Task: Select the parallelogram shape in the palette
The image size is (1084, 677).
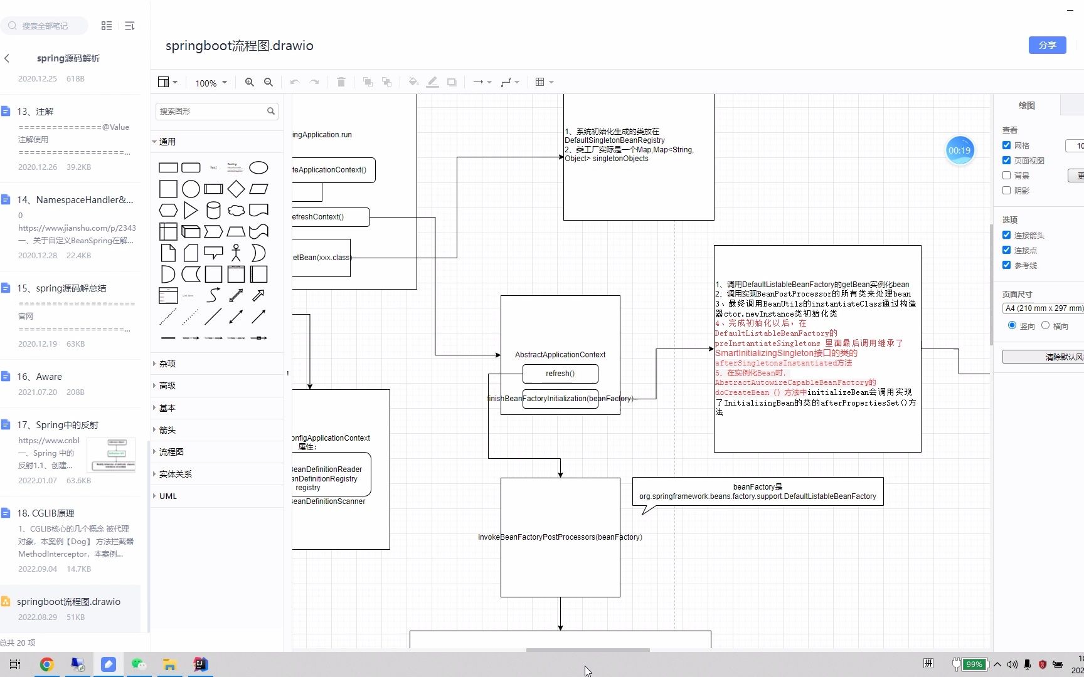Action: click(258, 189)
